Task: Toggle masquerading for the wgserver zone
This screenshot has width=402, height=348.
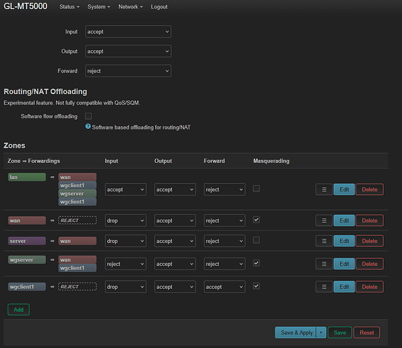Action: [256, 263]
